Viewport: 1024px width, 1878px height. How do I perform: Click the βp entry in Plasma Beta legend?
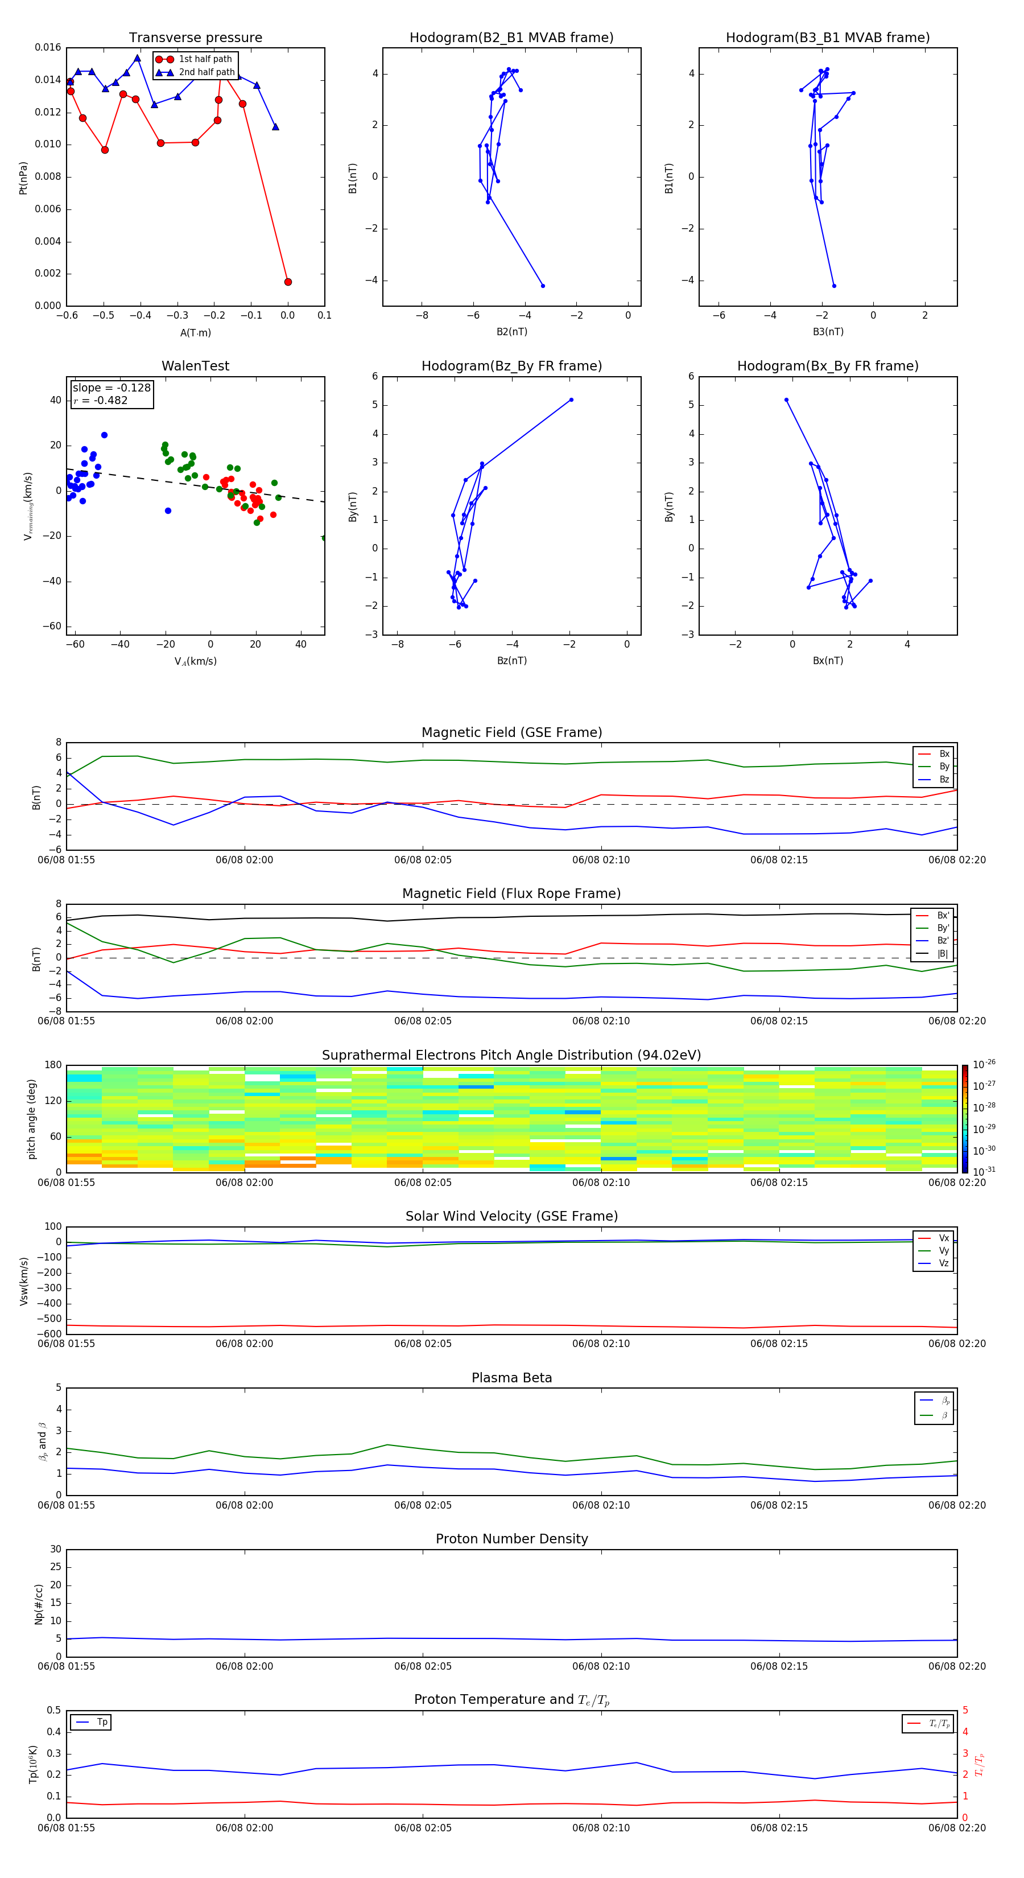(945, 1401)
